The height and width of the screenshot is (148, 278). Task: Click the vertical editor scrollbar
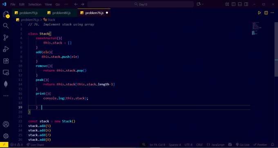(276, 49)
